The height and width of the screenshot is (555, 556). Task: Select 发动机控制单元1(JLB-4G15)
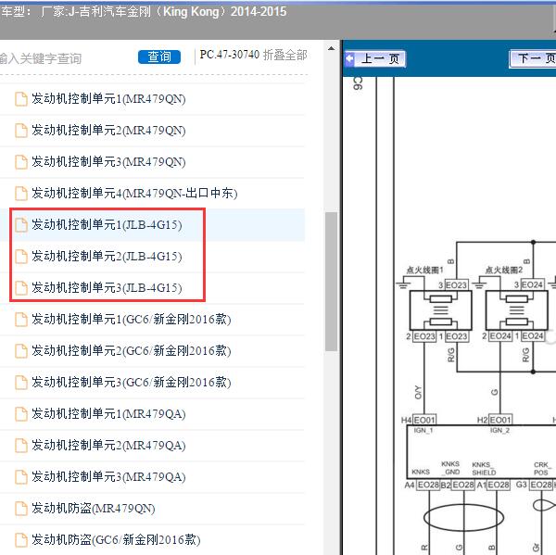pyautogui.click(x=107, y=225)
